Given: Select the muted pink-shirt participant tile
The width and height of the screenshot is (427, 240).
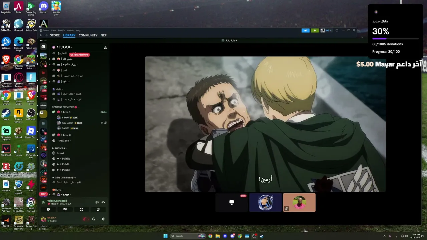Looking at the screenshot, I should coord(299,202).
